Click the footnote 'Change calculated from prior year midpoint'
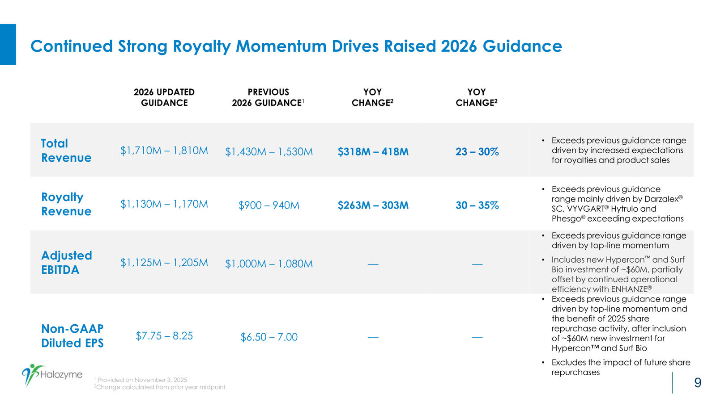The width and height of the screenshot is (716, 402). (160, 387)
